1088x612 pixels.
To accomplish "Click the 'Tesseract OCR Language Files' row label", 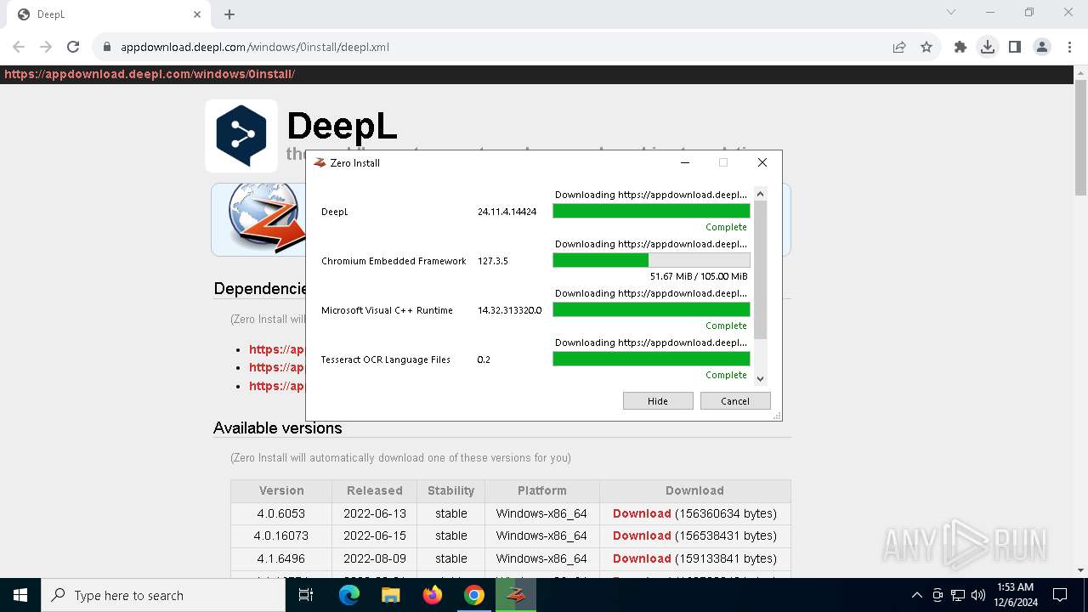I will 385,360.
